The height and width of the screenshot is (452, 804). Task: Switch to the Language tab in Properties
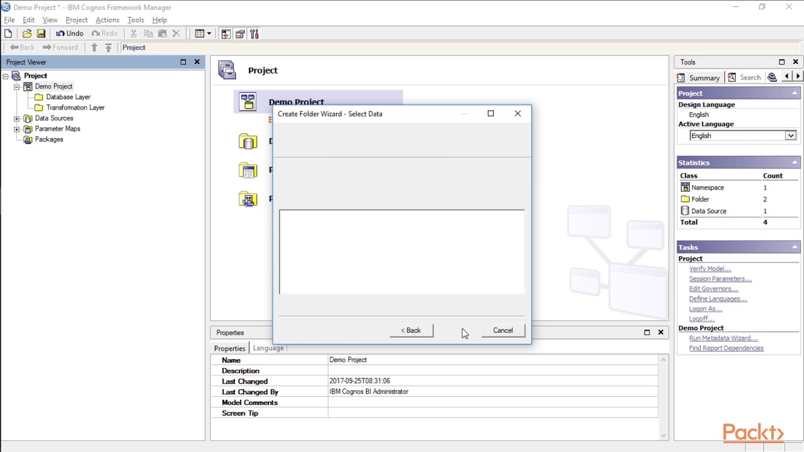(268, 348)
